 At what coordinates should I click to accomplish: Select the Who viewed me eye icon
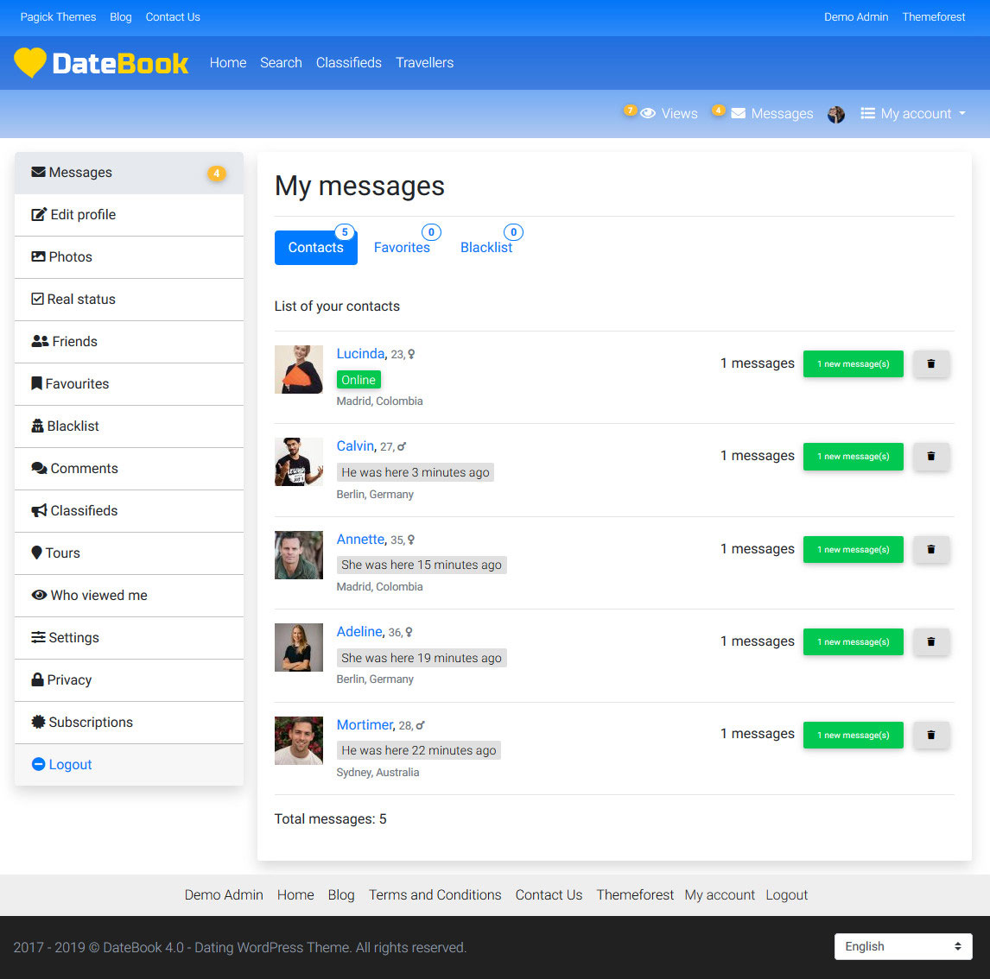[x=39, y=595]
